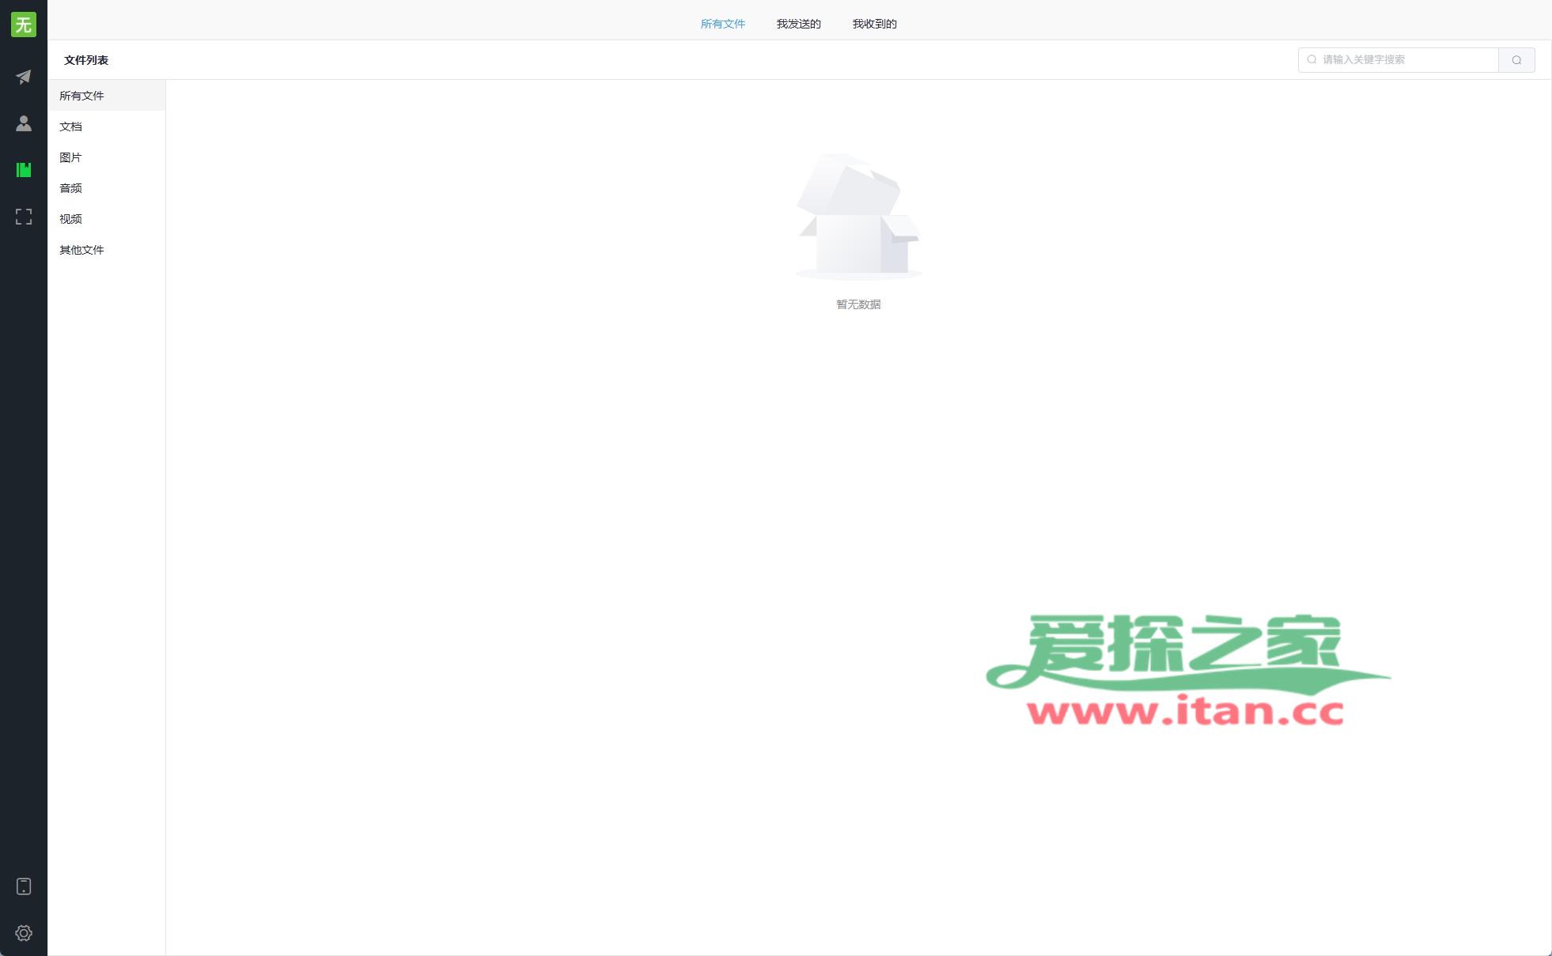Select the 音频 category
The image size is (1552, 956).
(x=107, y=188)
